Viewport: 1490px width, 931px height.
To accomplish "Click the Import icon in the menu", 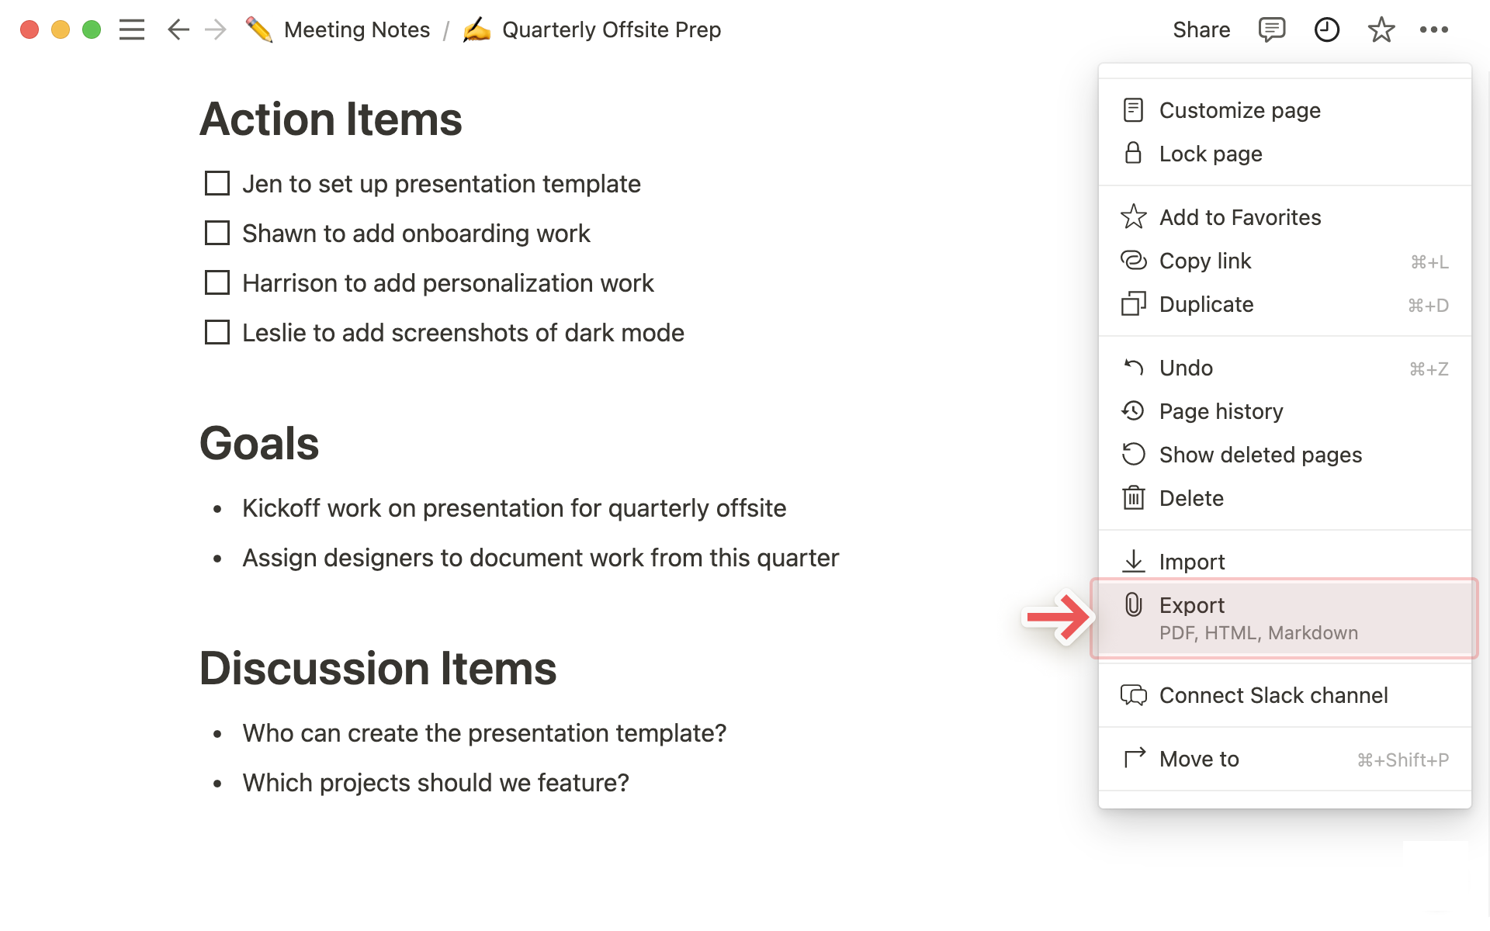I will tap(1134, 561).
